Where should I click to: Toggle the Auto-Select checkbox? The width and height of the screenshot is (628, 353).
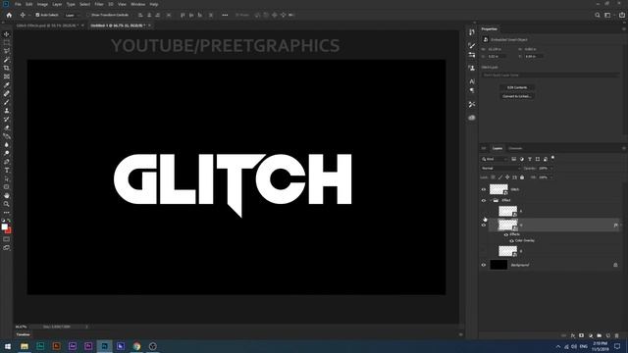tap(37, 15)
